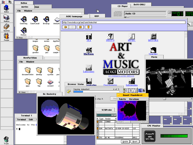The width and height of the screenshot is (193, 145).
Task: Open Window menu in movies window
Action: coord(28,11)
